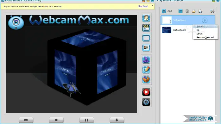
Task: Open the Buy Now! link
Action: [143, 6]
